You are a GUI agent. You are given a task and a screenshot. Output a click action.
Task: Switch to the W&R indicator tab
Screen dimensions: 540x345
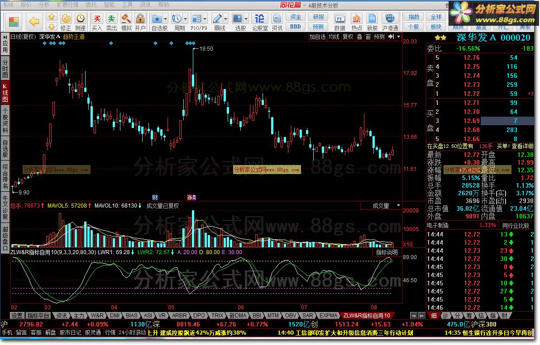click(x=97, y=316)
